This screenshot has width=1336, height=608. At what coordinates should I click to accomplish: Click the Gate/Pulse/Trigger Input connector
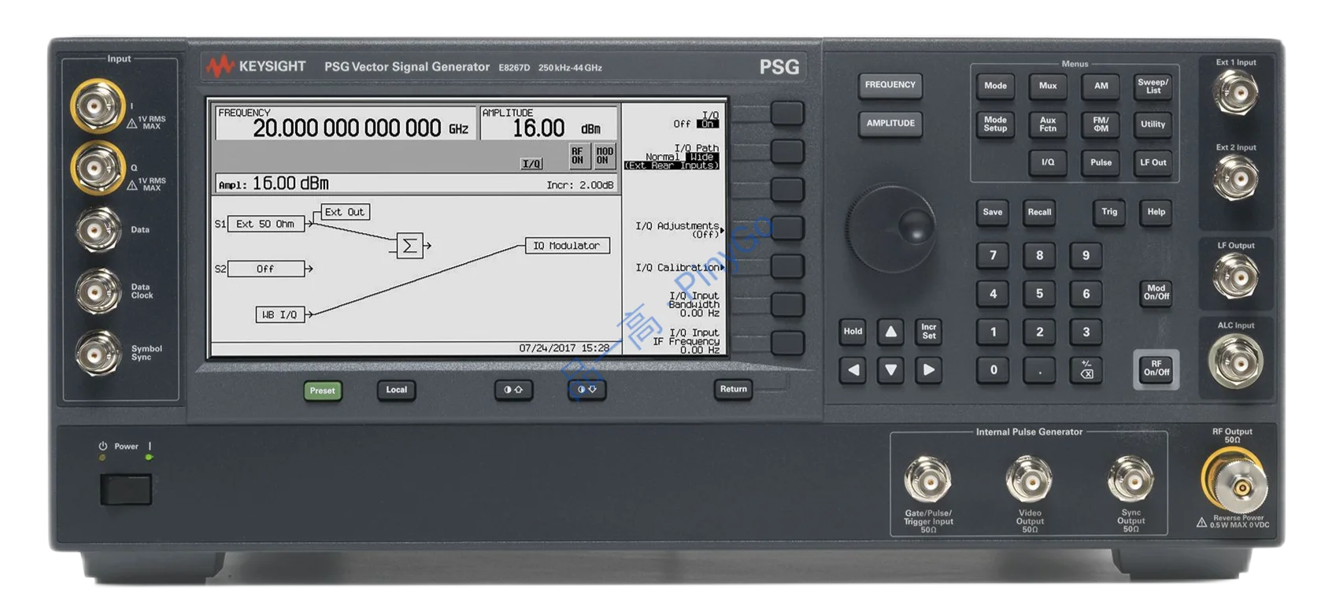pyautogui.click(x=927, y=479)
